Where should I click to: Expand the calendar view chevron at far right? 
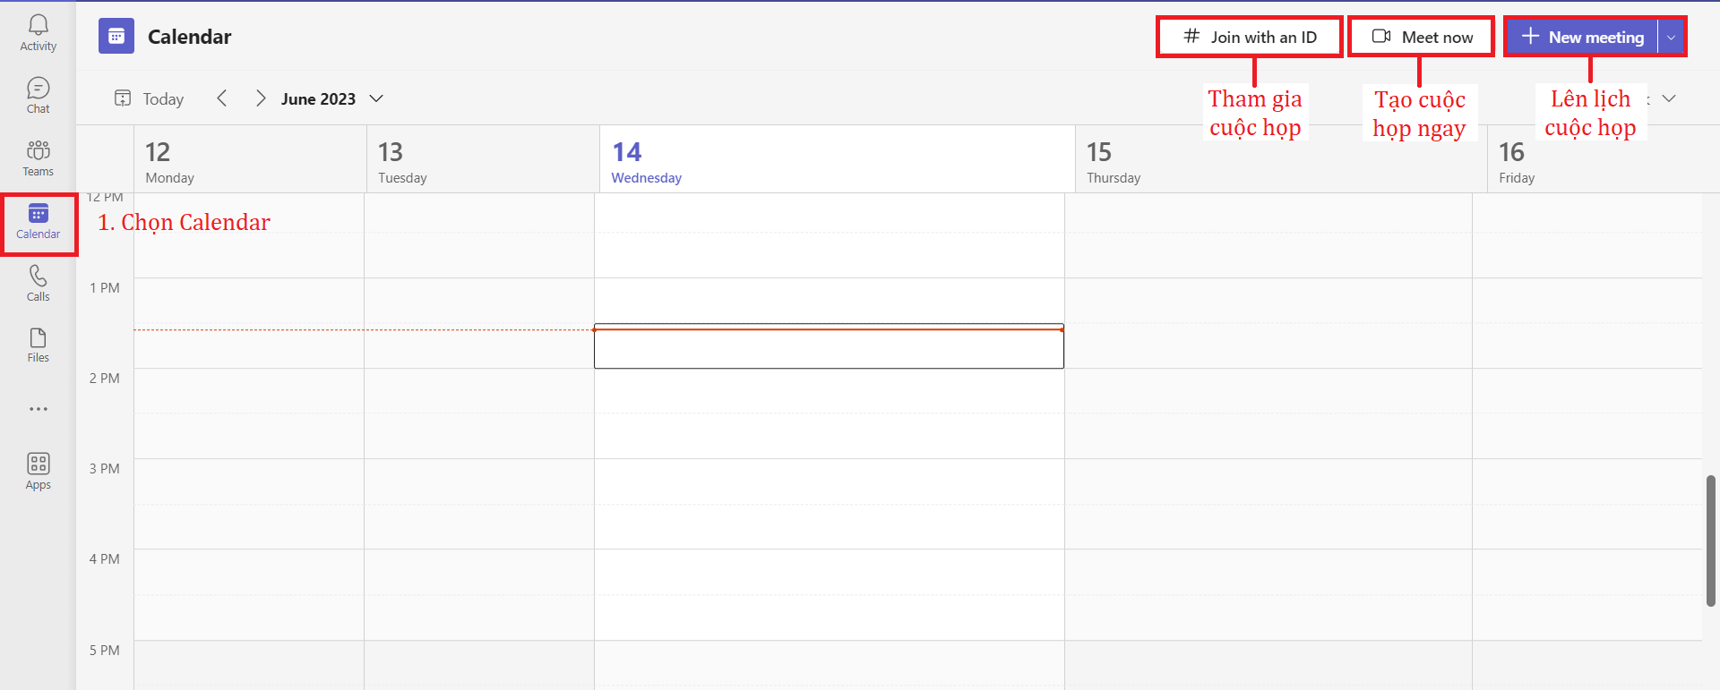[1669, 98]
